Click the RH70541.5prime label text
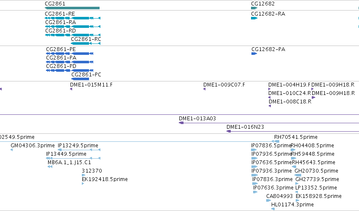The width and height of the screenshot is (359, 211). [x=296, y=137]
